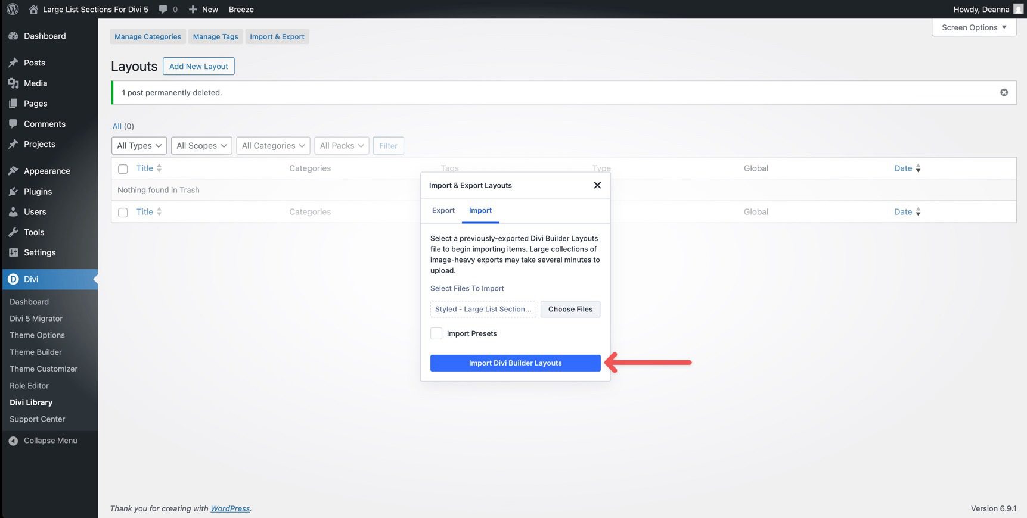Open Deanna's user avatar
Image resolution: width=1027 pixels, height=518 pixels.
pyautogui.click(x=1018, y=9)
